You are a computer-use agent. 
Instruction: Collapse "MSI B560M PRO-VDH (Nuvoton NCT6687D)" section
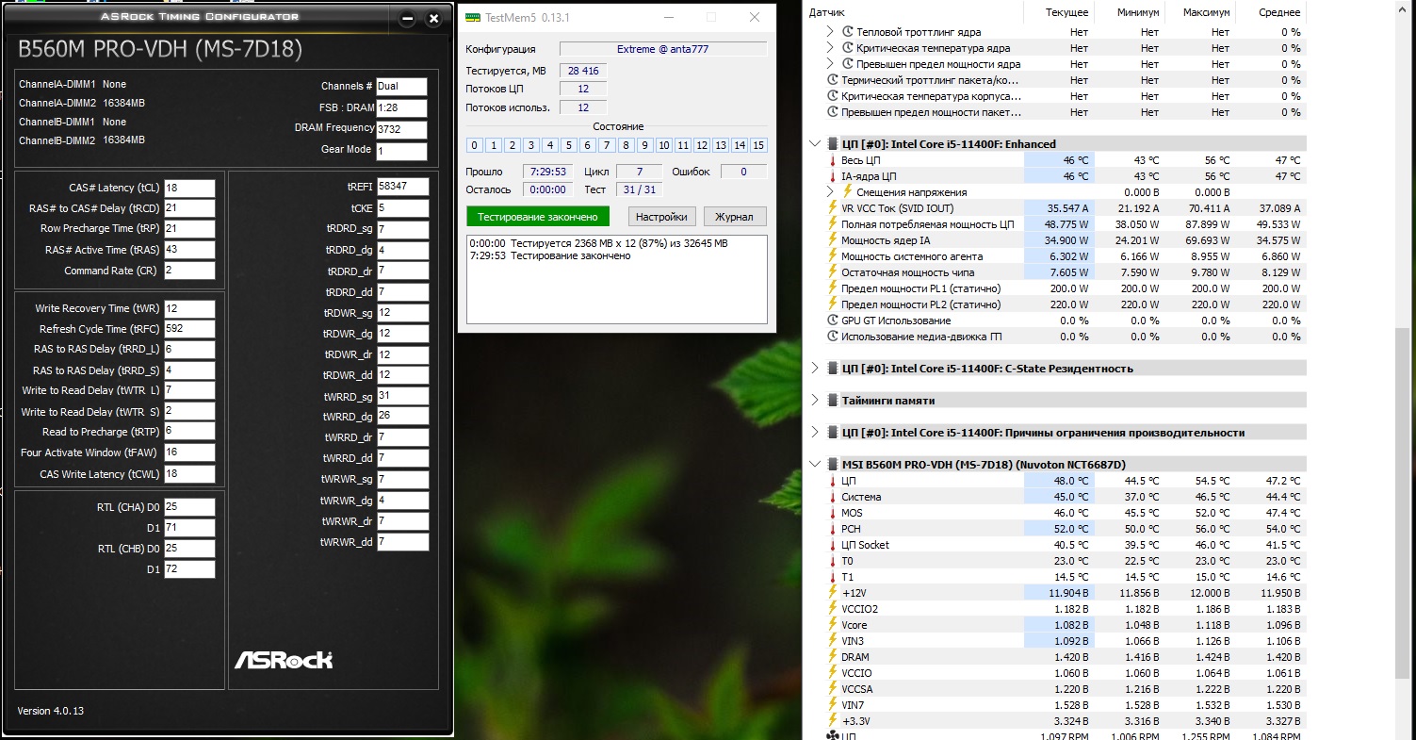816,465
